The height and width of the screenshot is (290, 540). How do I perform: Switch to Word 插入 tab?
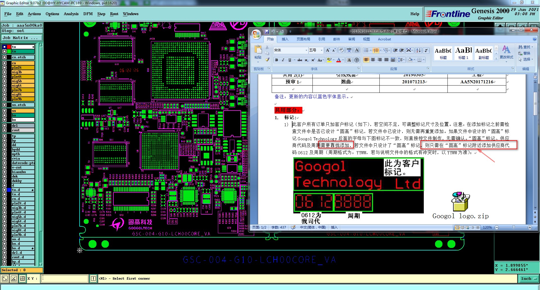[x=285, y=39]
